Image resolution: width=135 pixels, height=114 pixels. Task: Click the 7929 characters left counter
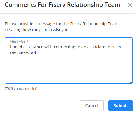(21, 89)
